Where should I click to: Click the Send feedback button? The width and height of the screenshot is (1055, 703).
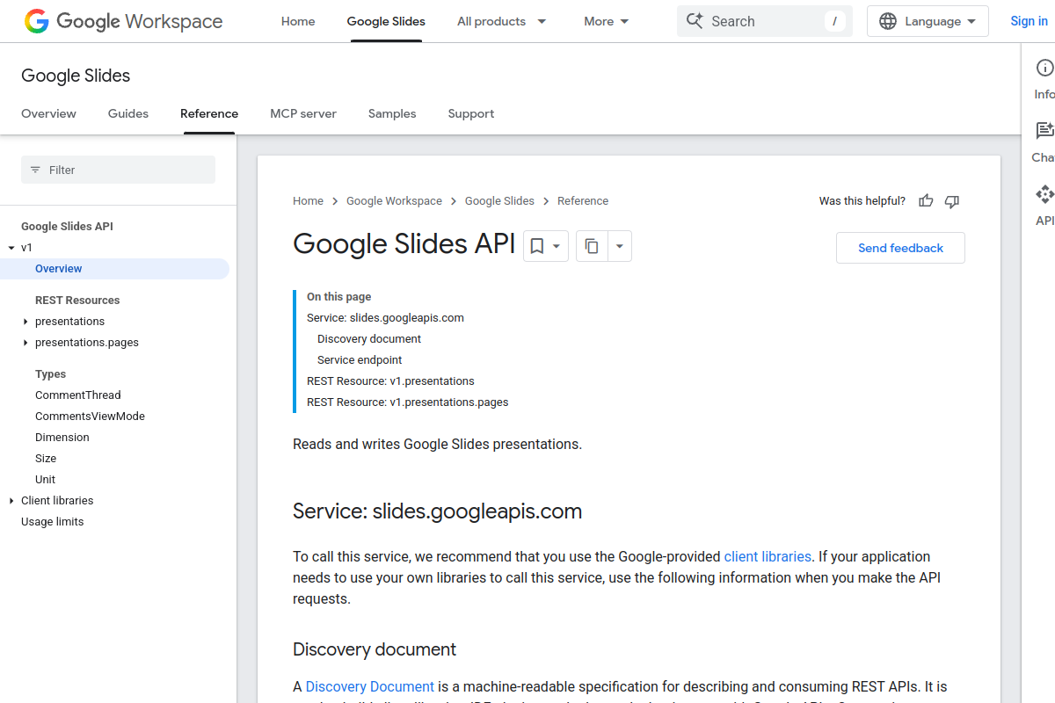tap(900, 248)
